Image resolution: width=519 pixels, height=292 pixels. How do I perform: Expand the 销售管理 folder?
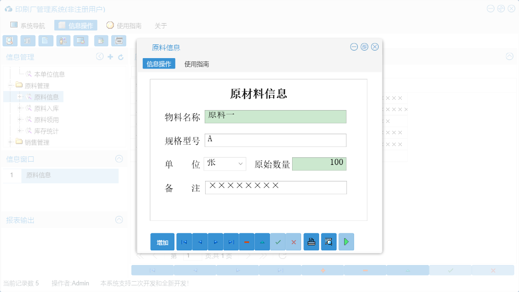click(10, 142)
